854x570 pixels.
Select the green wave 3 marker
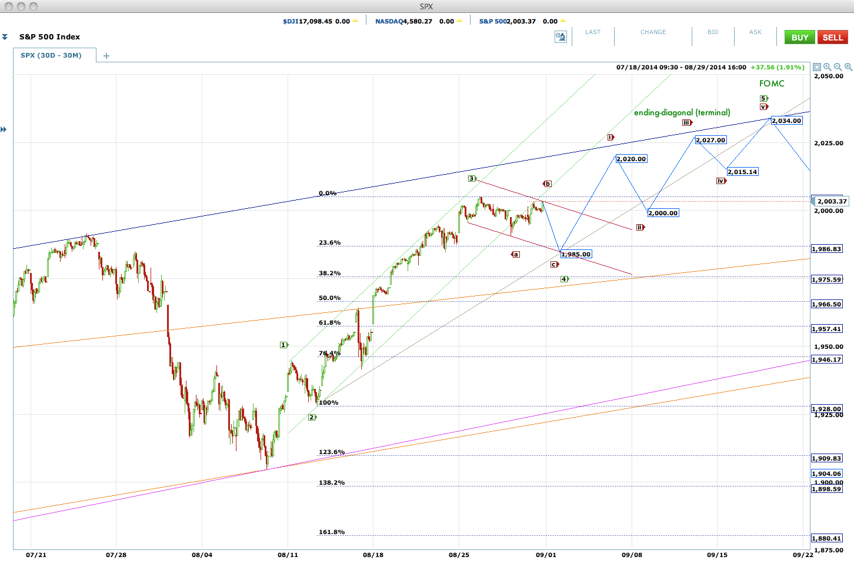[472, 178]
